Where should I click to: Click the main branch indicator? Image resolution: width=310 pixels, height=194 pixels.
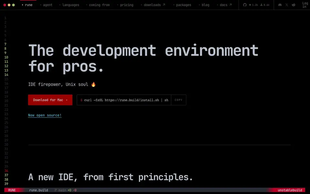coord(60,190)
